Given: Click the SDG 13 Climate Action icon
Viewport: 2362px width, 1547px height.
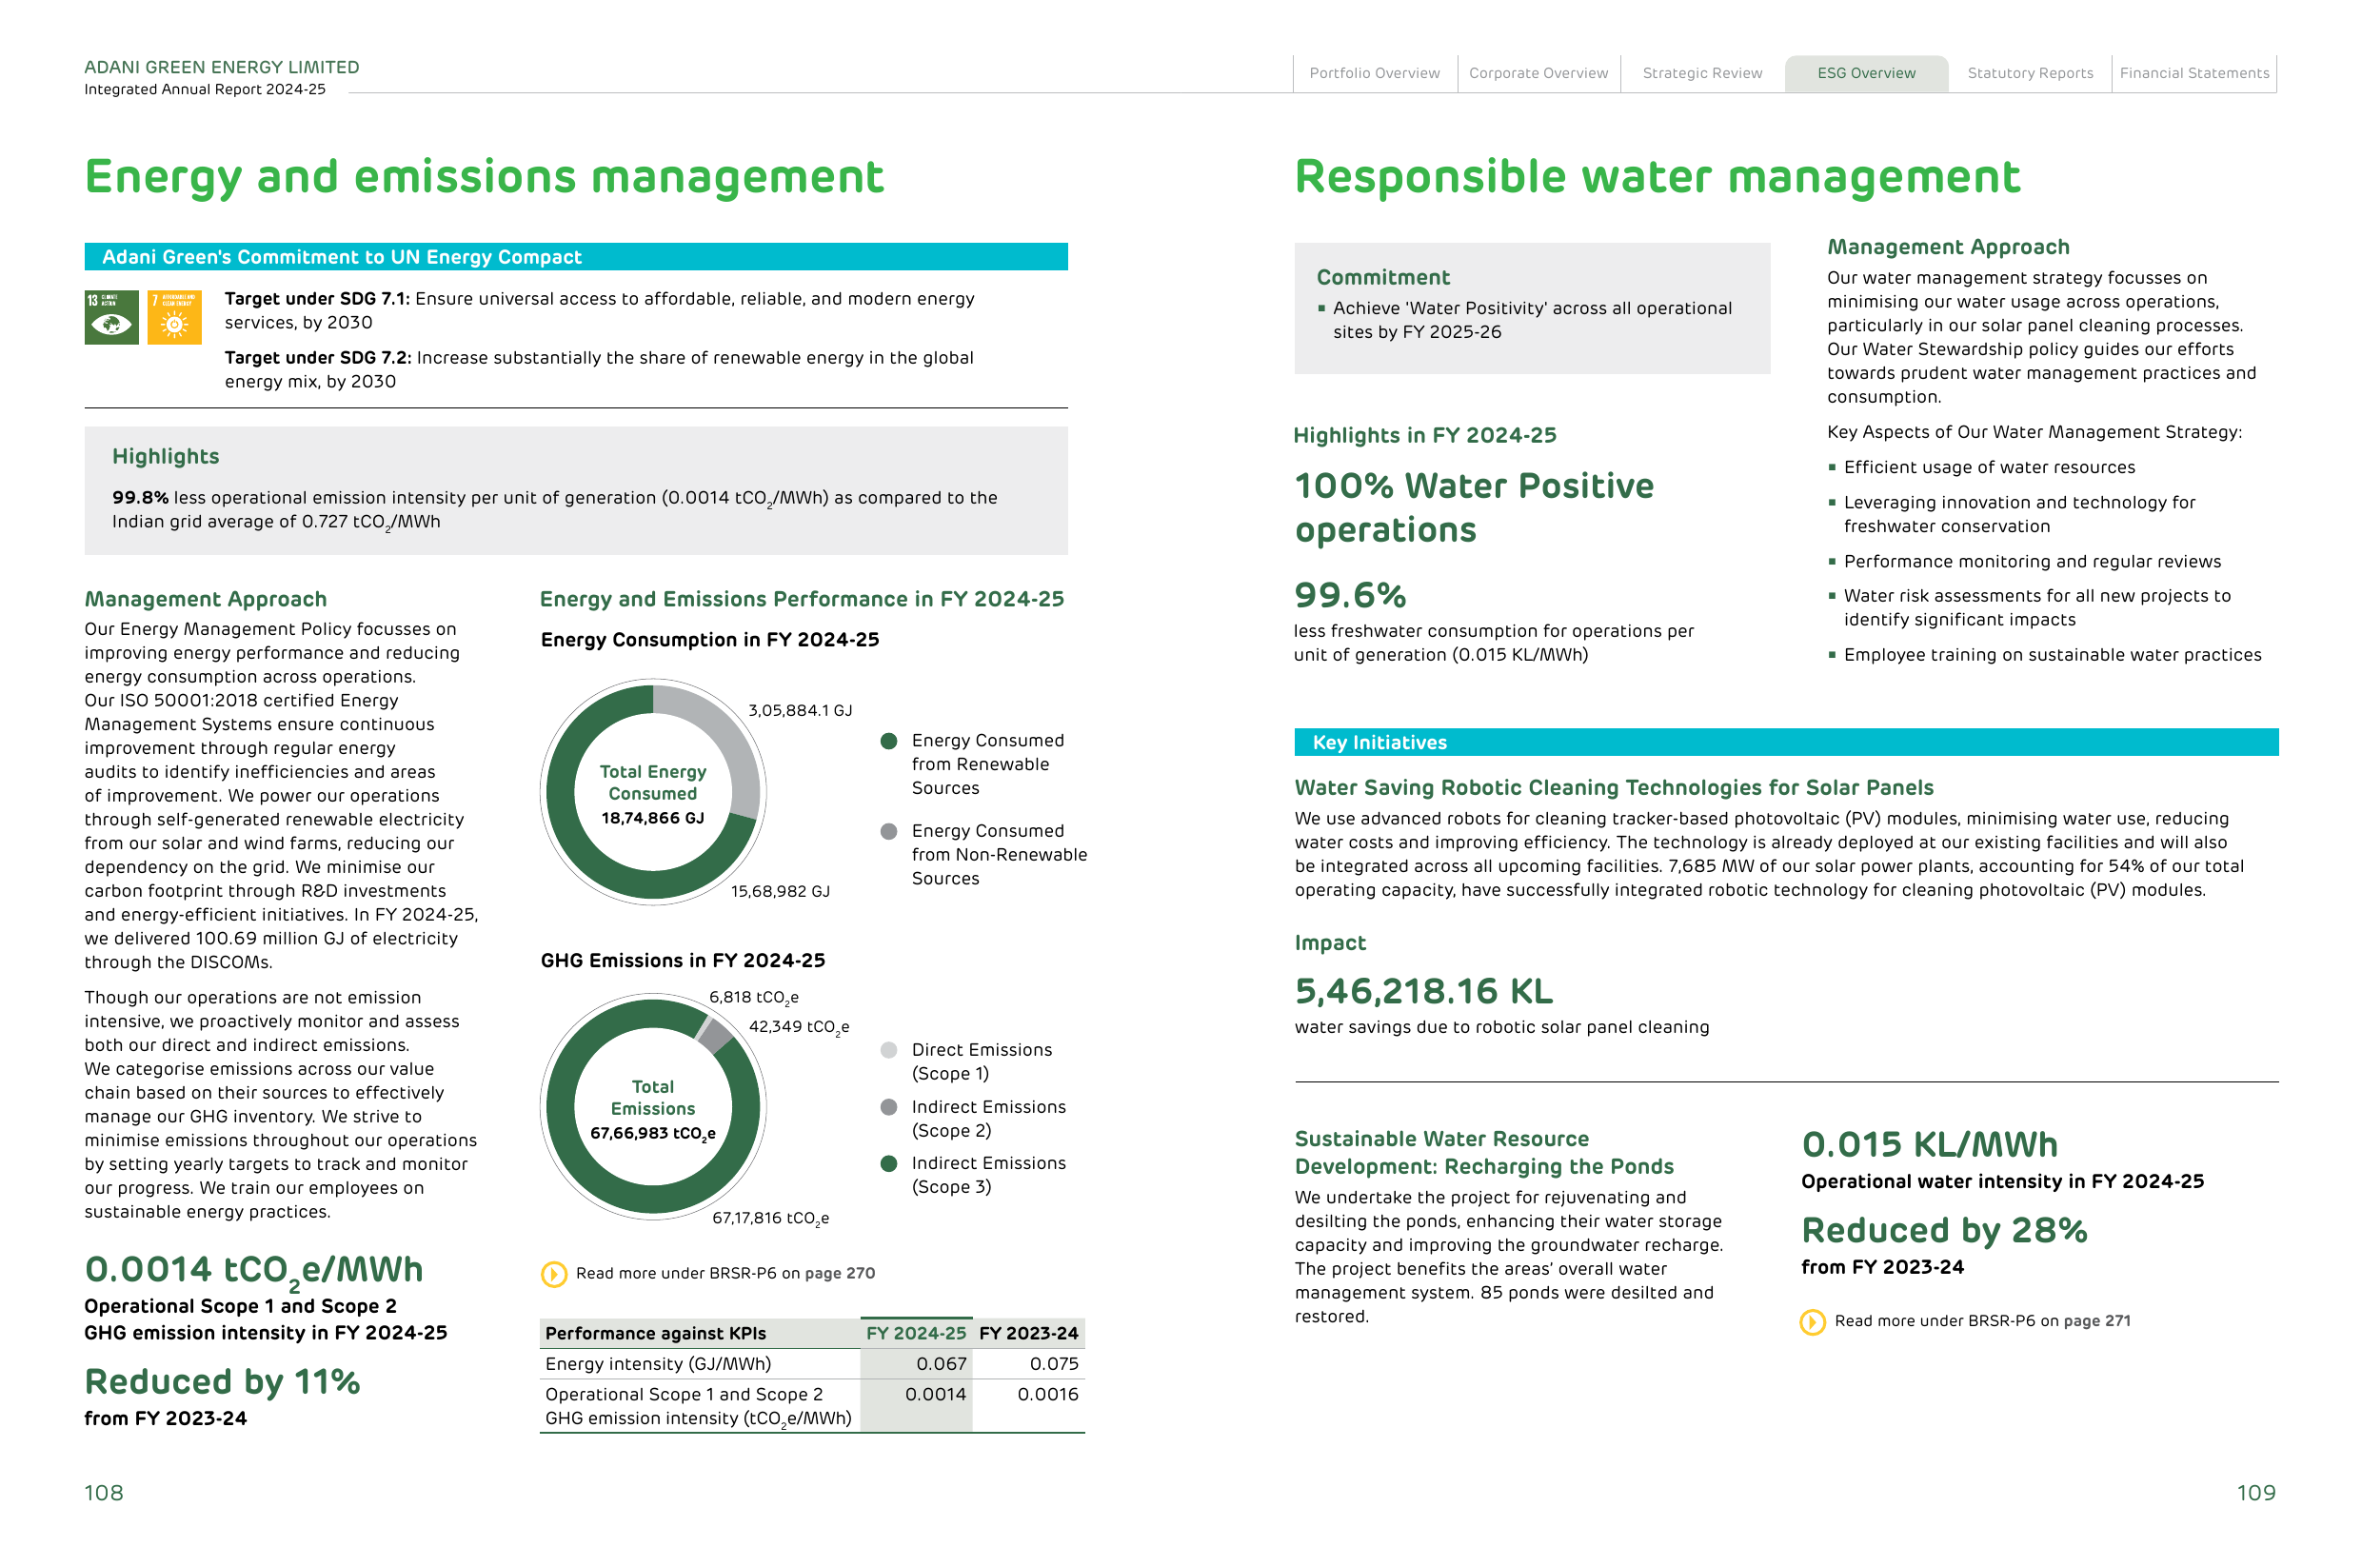Looking at the screenshot, I should [111, 318].
